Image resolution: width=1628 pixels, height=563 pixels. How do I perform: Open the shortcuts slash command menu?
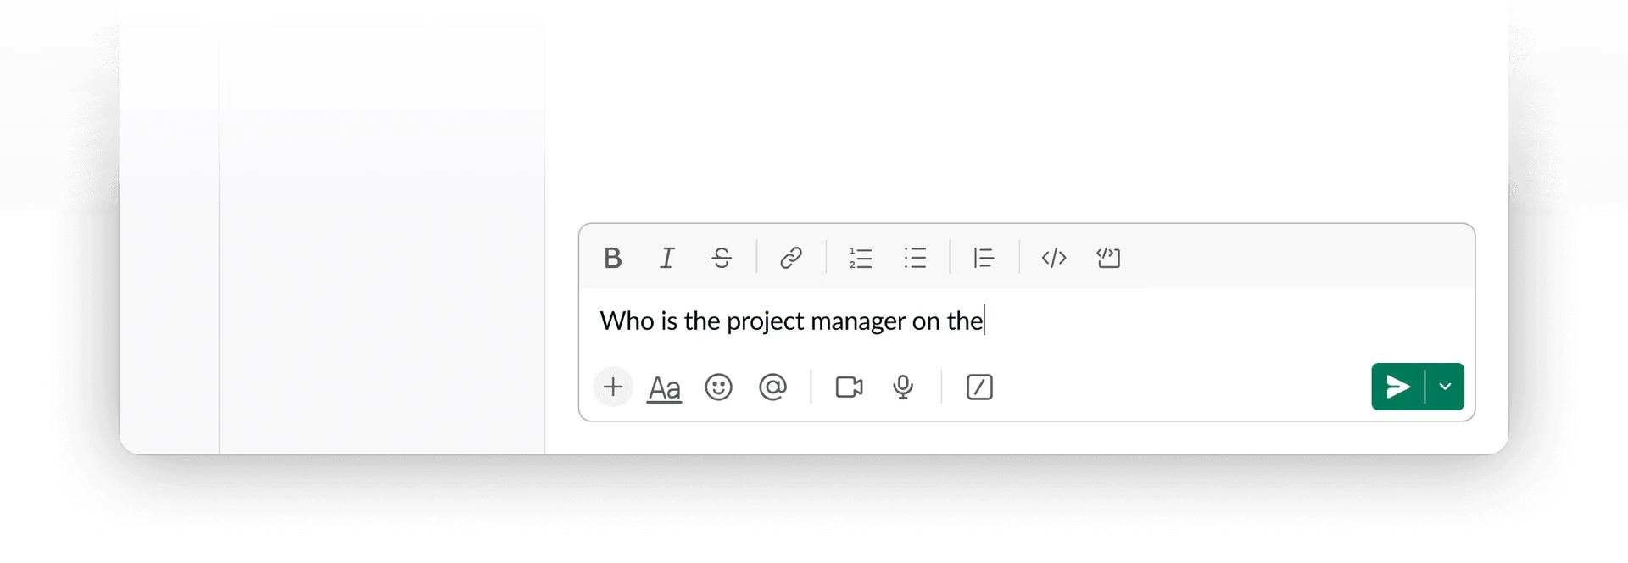[x=979, y=387]
